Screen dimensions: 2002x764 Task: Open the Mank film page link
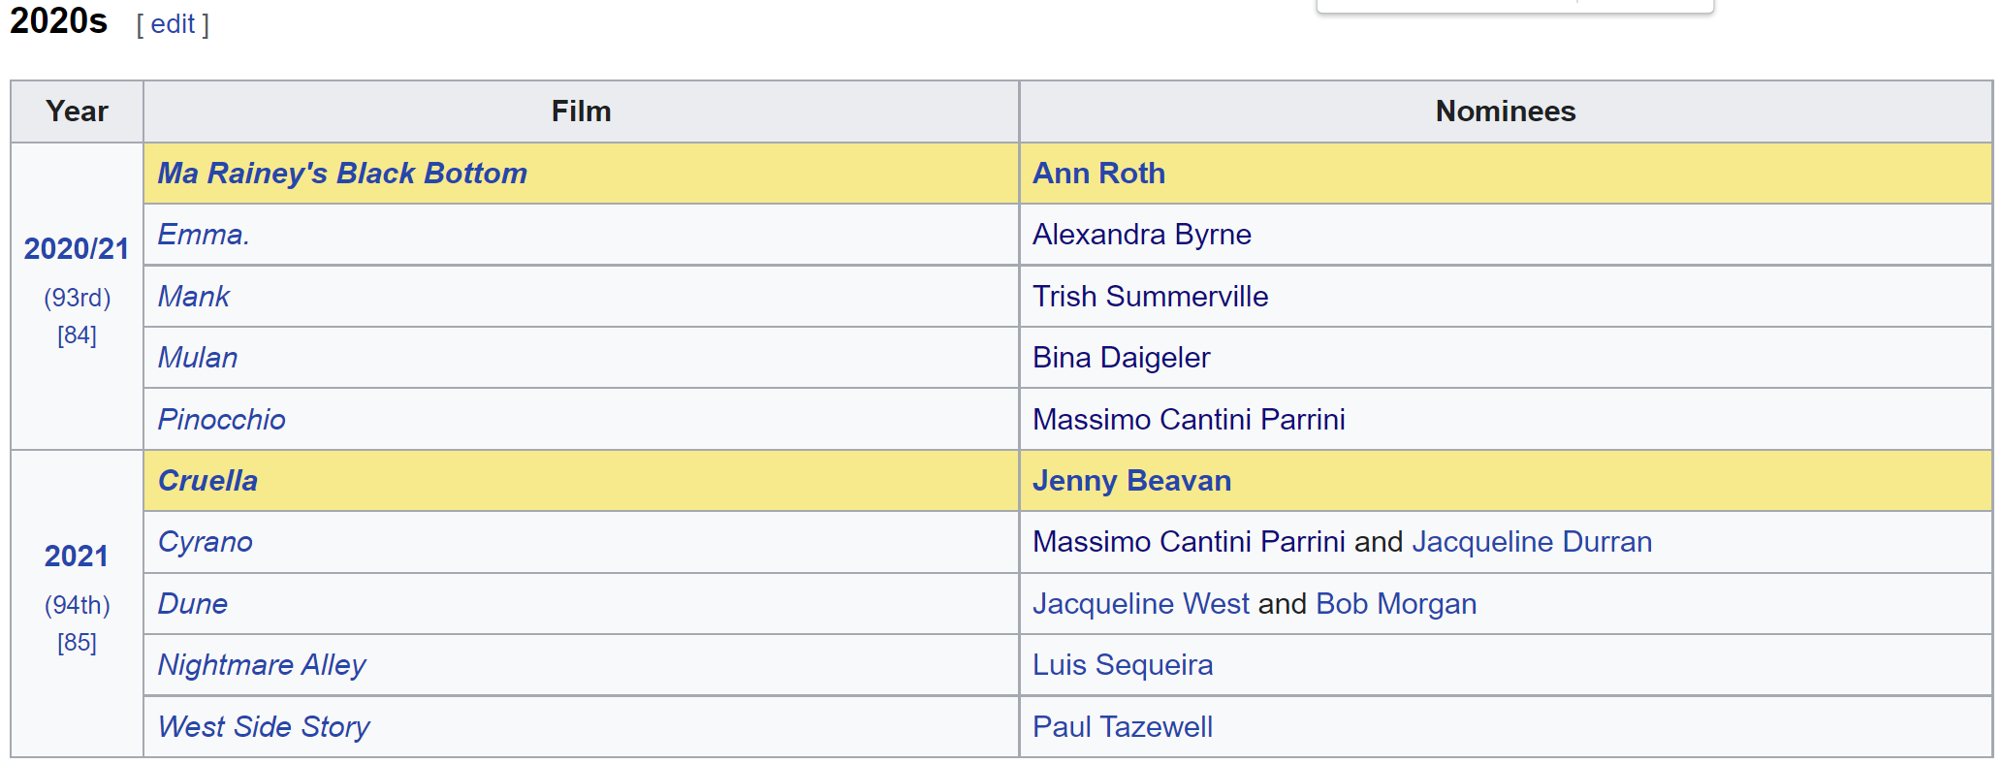click(194, 297)
